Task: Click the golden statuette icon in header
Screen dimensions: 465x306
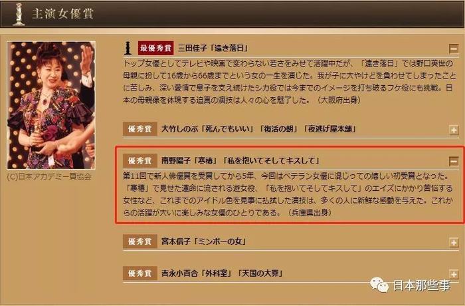Action: click(19, 14)
